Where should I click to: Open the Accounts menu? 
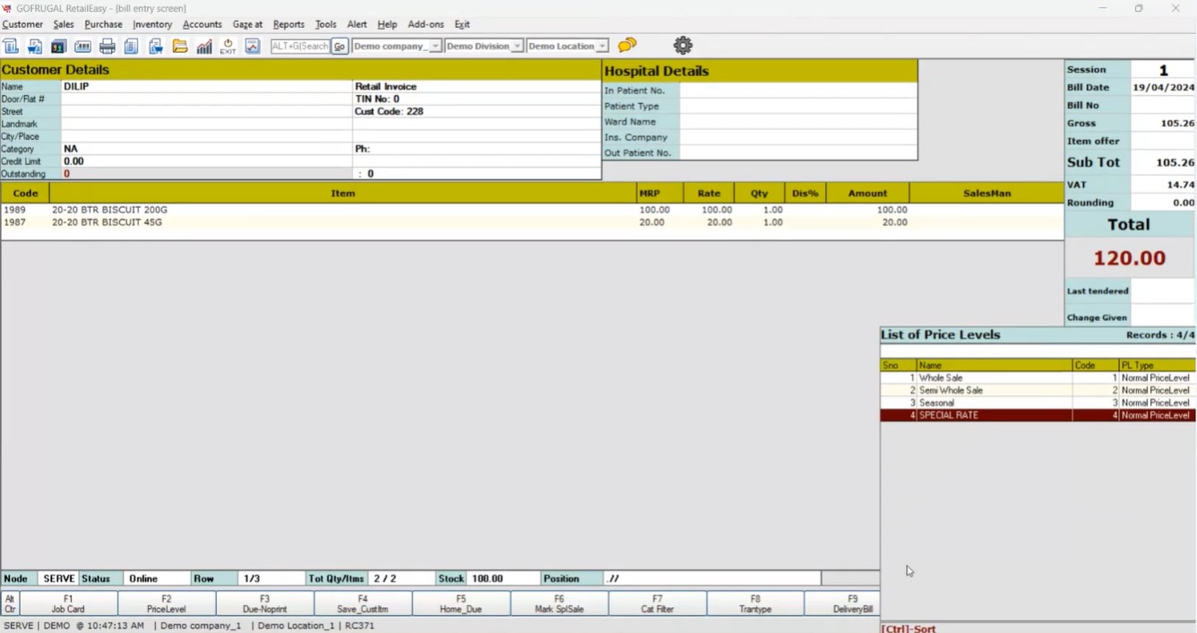coord(202,24)
